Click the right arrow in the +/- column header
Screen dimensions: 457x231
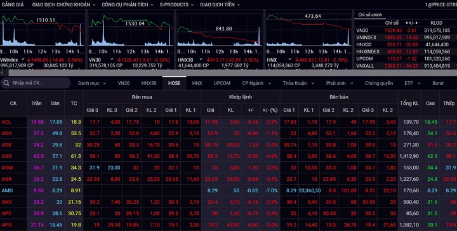(417, 23)
